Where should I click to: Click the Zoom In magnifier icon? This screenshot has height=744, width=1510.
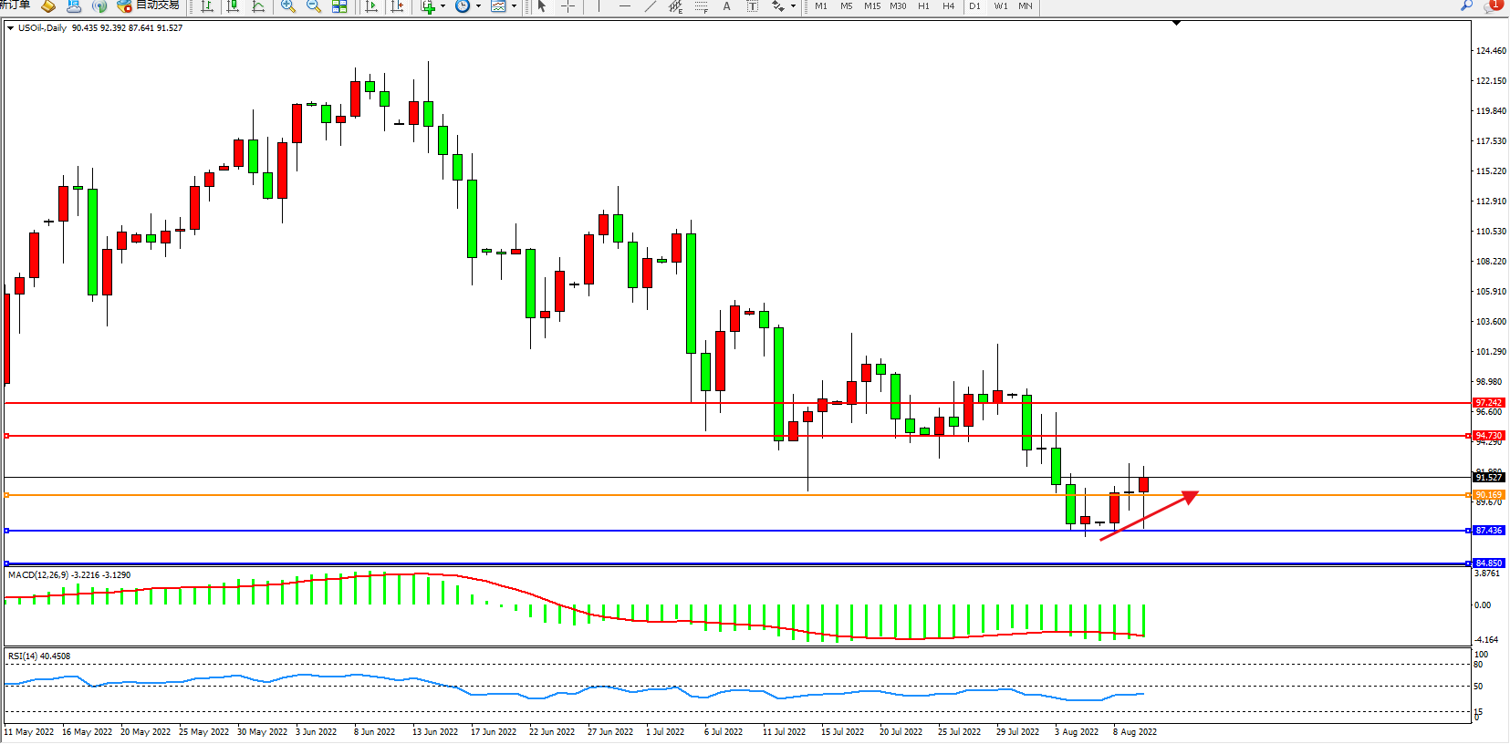288,6
